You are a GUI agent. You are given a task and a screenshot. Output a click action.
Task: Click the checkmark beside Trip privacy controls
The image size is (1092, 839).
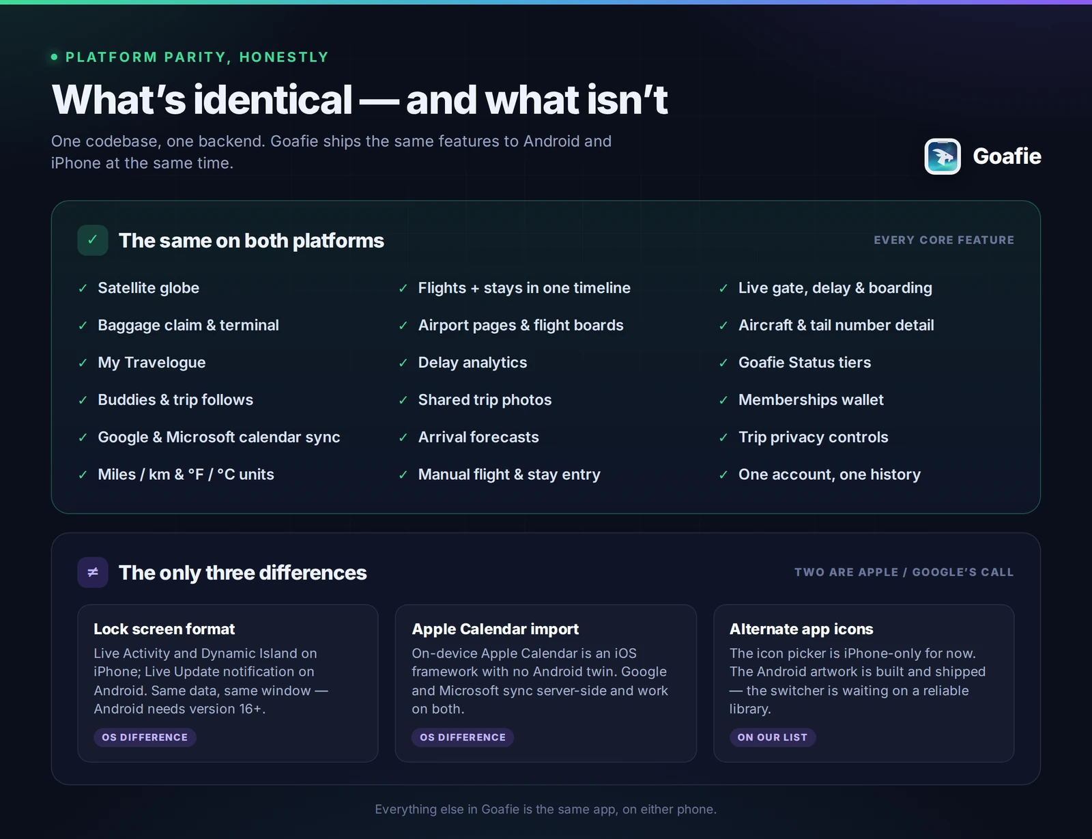click(723, 438)
